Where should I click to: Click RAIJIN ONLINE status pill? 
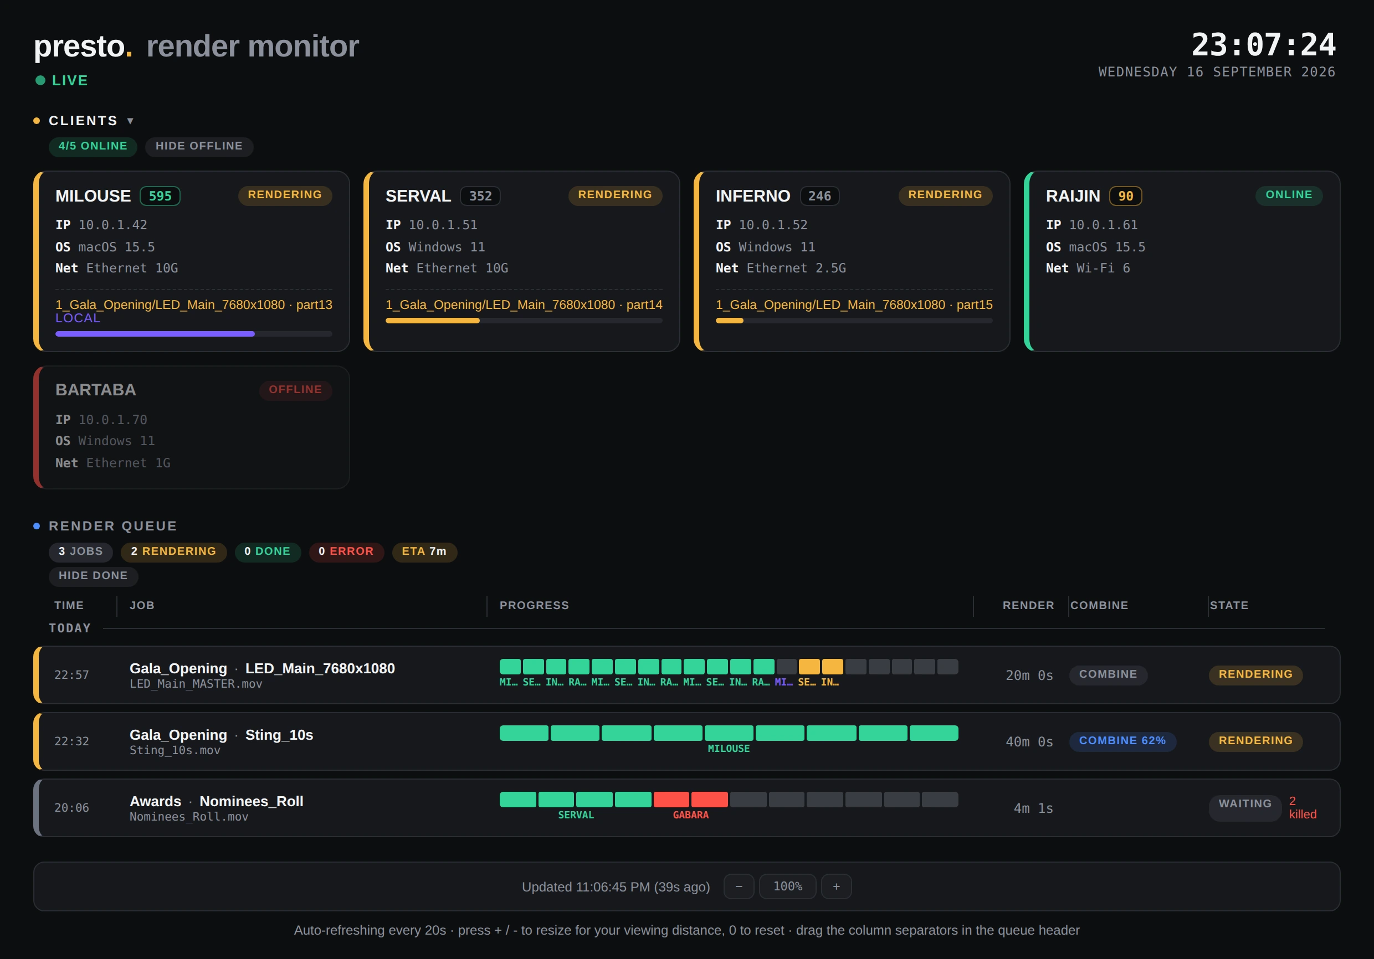(1289, 195)
